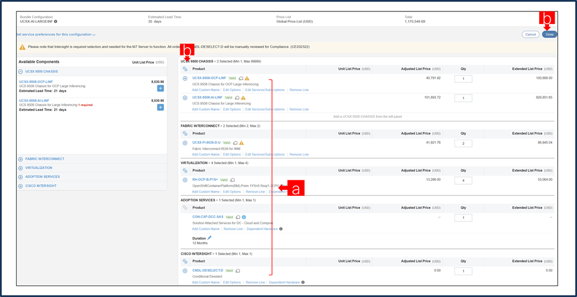Open the UCSX-9508-OCP-LINF link in selected products
This screenshot has width=577, height=297.
209,78
